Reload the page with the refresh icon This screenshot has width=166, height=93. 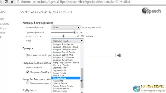[x=6, y=2]
